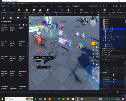Open notifications bell icon
This screenshot has width=126, height=101.
pos(121,6)
